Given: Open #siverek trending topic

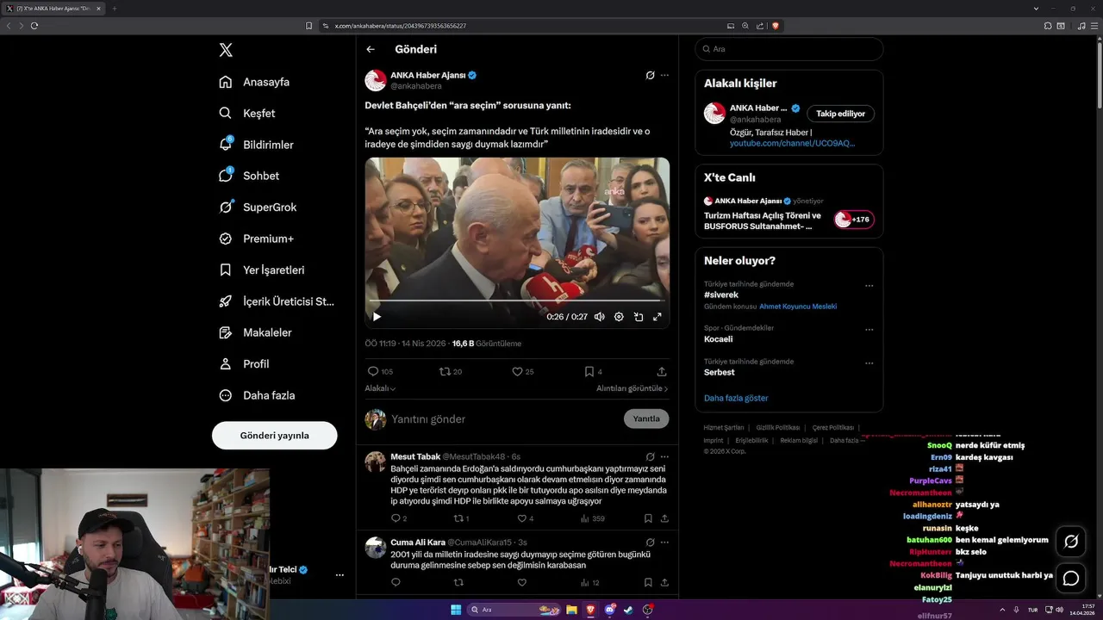Looking at the screenshot, I should tap(721, 294).
